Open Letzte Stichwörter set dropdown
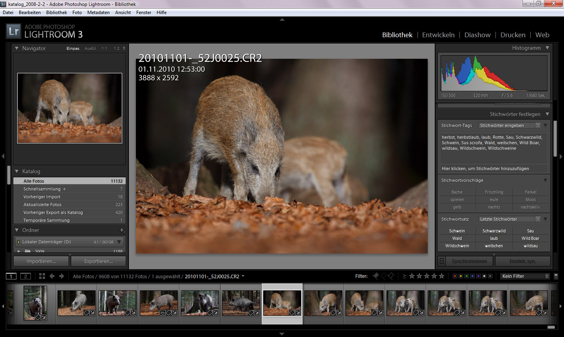The height and width of the screenshot is (337, 564). pos(510,219)
